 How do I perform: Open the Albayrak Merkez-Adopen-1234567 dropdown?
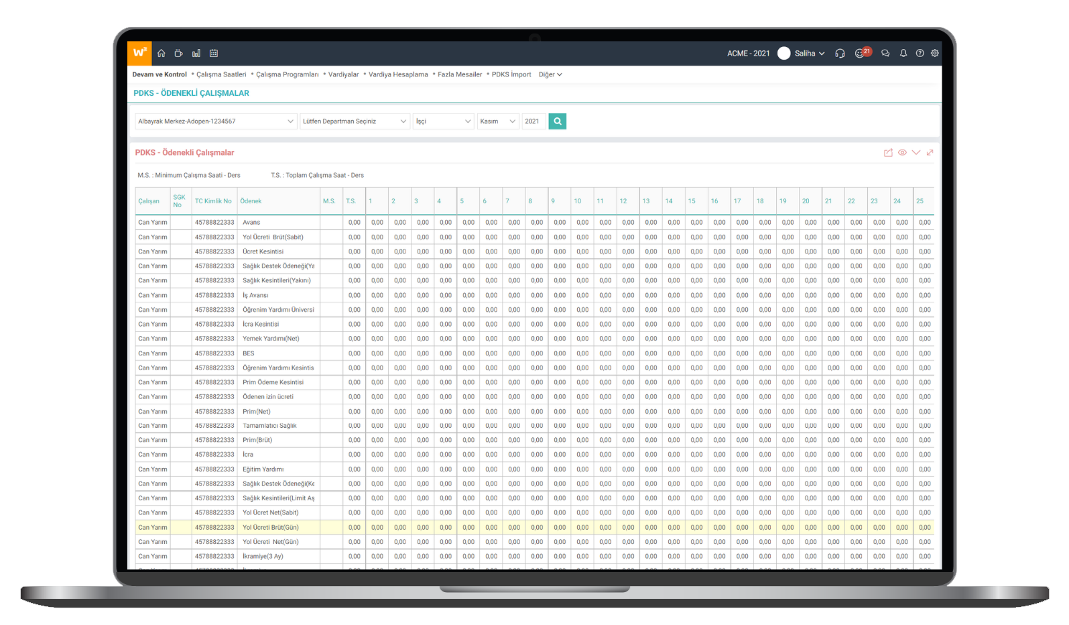coord(216,121)
